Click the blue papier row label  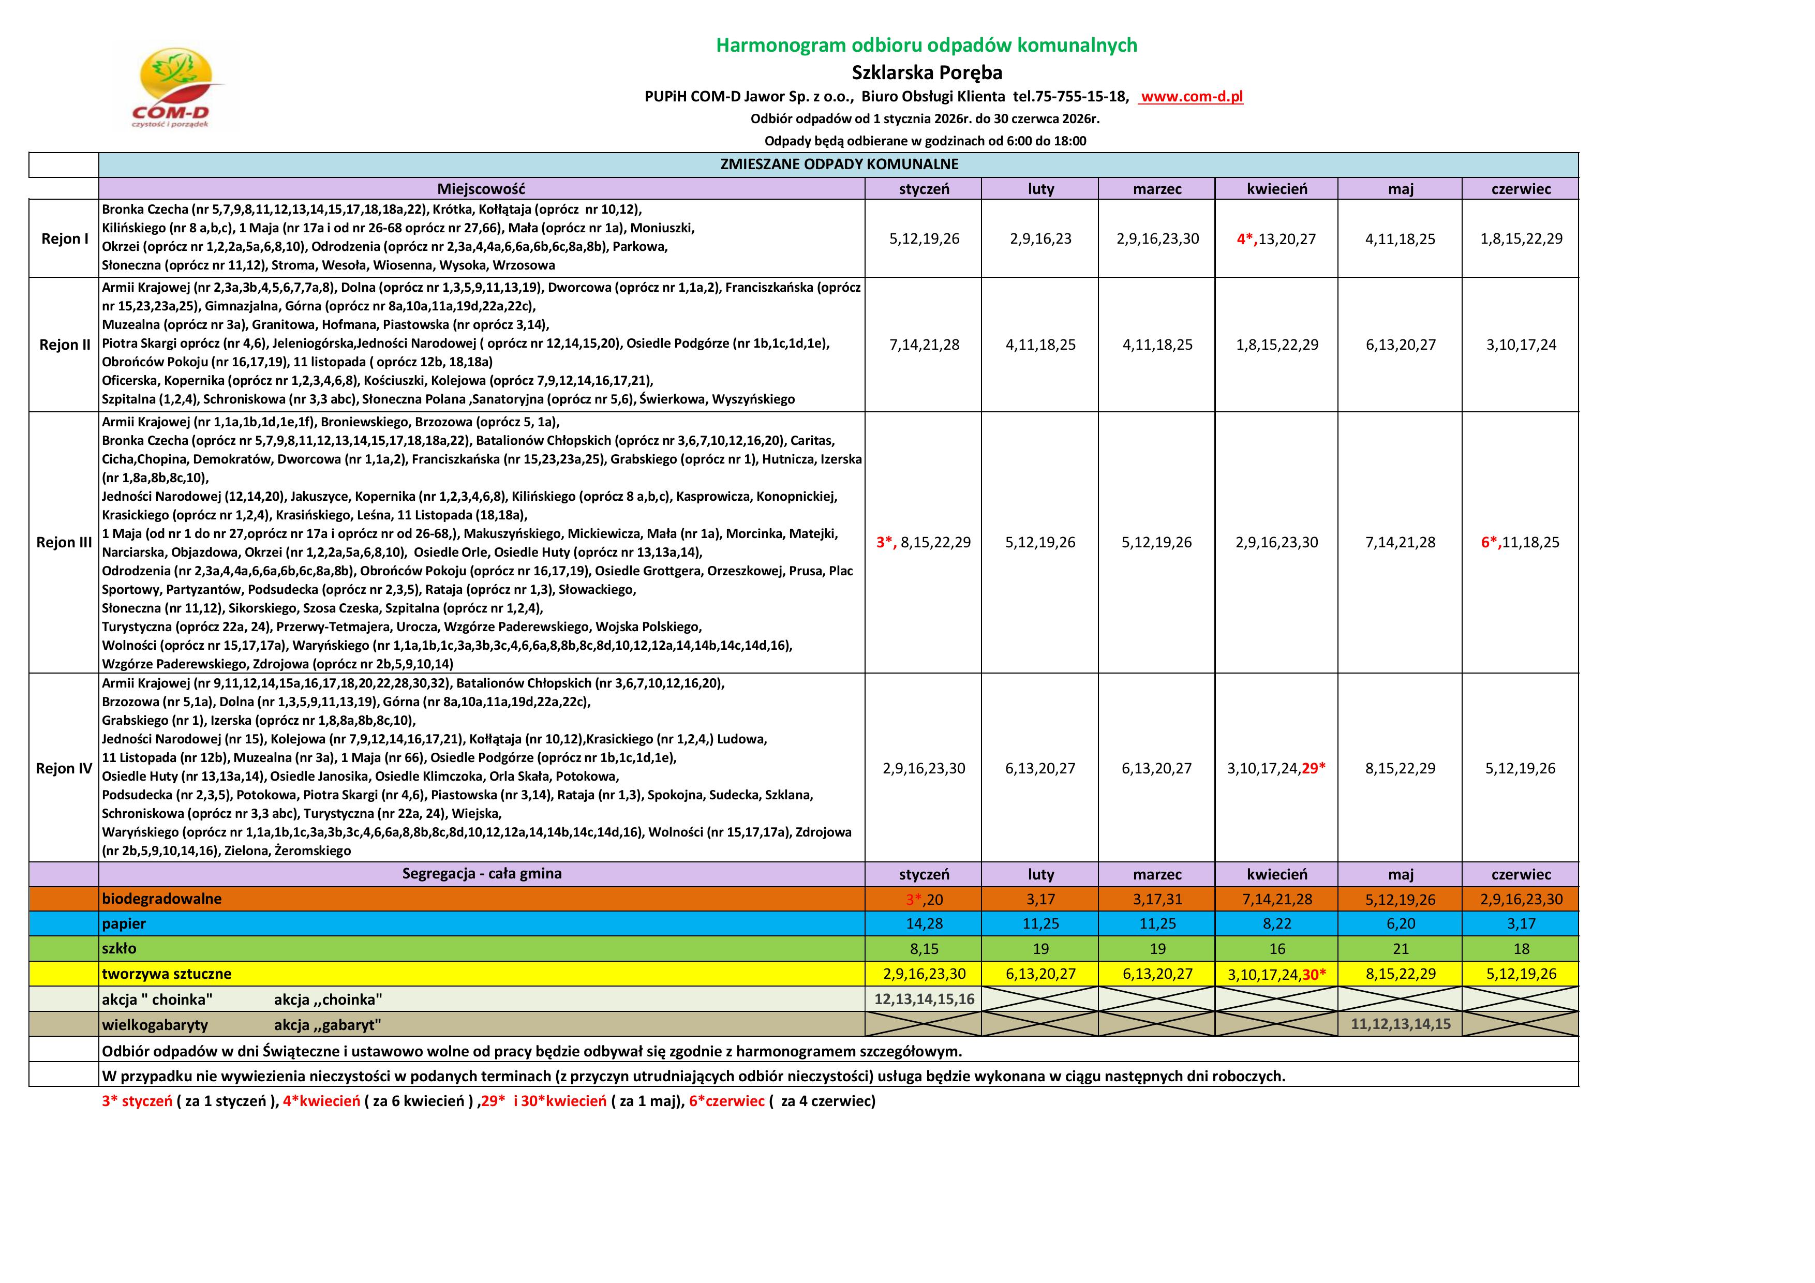pyautogui.click(x=124, y=923)
